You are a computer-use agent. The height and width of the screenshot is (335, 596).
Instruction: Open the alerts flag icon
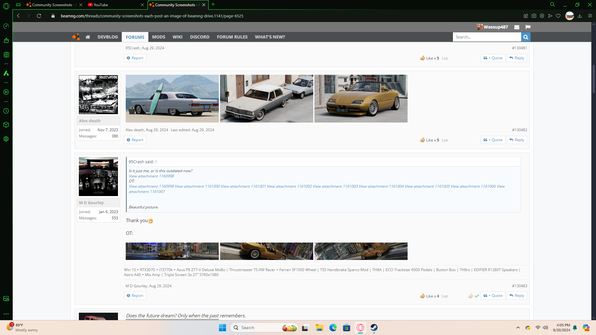528,27
